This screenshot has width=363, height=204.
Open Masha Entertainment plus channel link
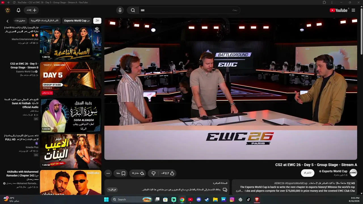pos(25,39)
